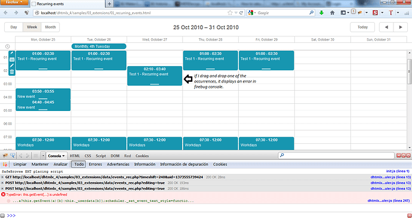Click browser home icon
The image size is (412, 219).
(x=333, y=13)
